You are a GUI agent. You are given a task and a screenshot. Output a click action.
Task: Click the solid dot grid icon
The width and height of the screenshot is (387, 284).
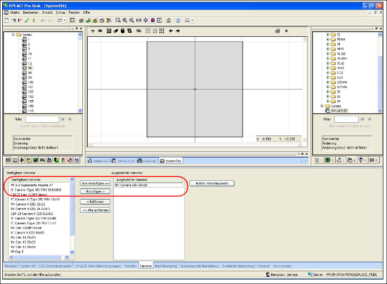pyautogui.click(x=162, y=31)
